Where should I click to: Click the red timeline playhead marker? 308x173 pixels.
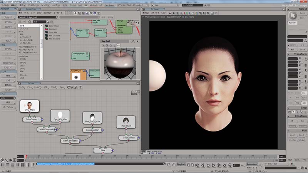tap(26, 156)
